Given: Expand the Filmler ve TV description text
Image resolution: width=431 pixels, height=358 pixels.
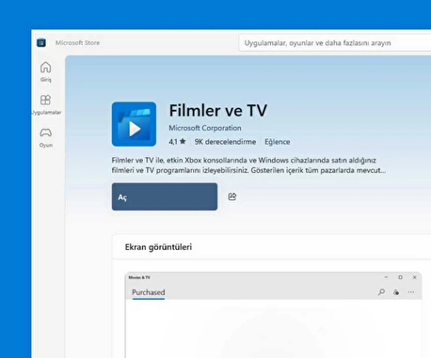Looking at the screenshot, I should point(248,165).
